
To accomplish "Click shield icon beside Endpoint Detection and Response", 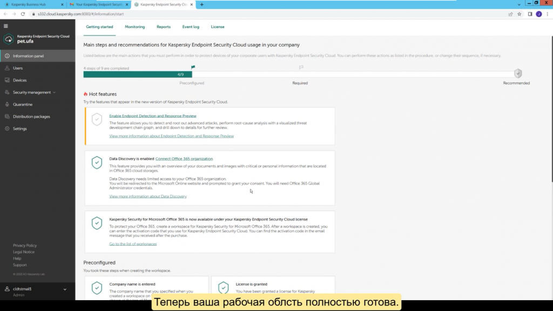I will pyautogui.click(x=97, y=119).
